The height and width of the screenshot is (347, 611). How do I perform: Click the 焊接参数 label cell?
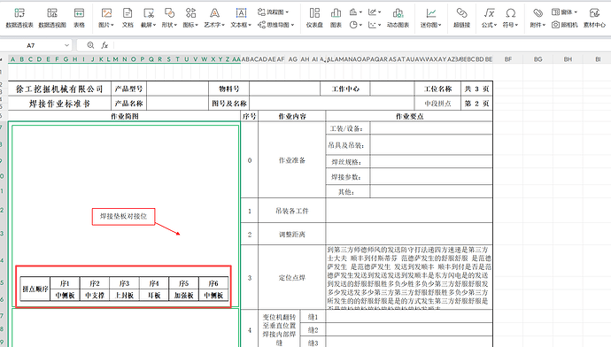[x=348, y=177]
